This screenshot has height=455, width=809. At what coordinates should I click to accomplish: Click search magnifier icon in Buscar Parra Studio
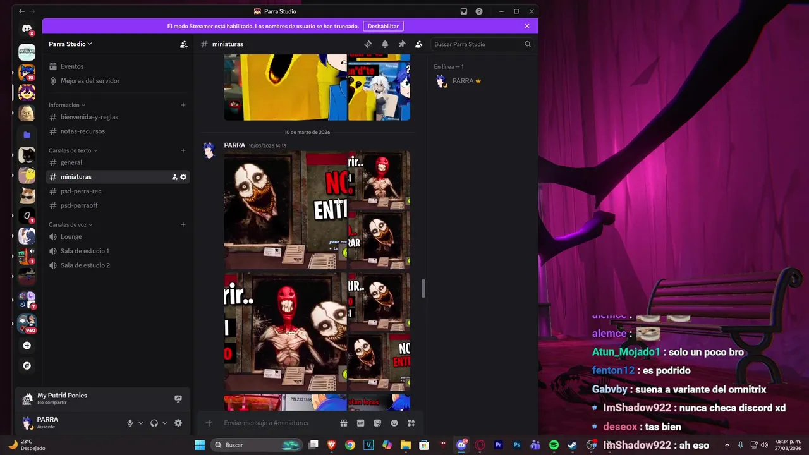[527, 44]
